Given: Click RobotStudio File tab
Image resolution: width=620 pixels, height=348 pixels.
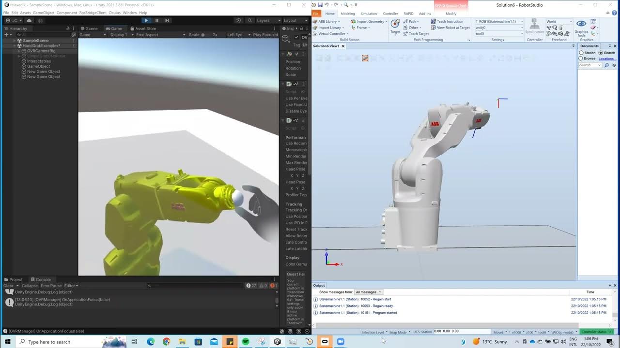Looking at the screenshot, I should click(x=316, y=14).
